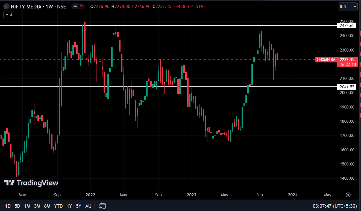Select the CNXMEDIA symbol price label
The width and height of the screenshot is (361, 211).
326,60
